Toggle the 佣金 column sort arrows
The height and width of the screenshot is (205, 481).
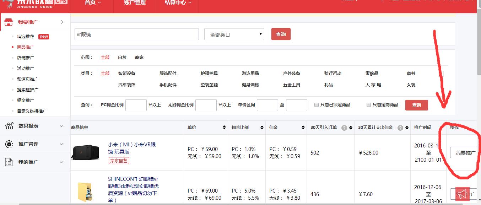click(x=303, y=127)
